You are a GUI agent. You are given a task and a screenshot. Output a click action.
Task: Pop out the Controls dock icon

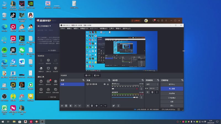(182, 80)
